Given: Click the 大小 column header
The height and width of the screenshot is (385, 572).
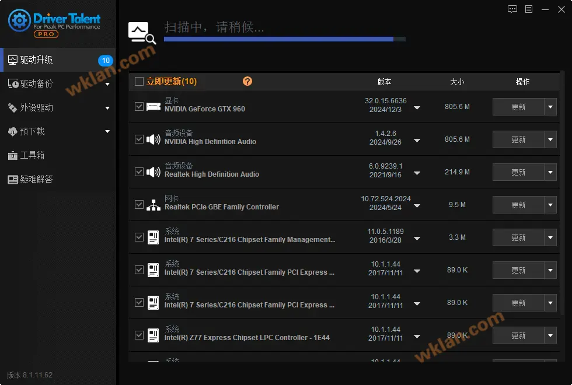Looking at the screenshot, I should 457,82.
